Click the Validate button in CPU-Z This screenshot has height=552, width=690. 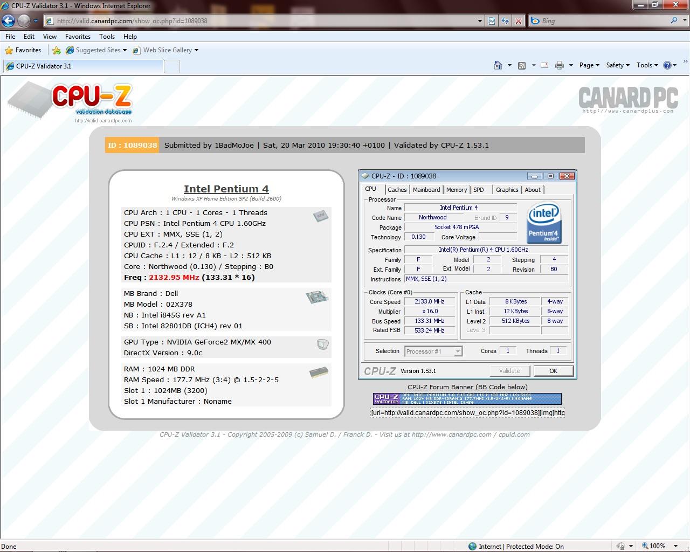click(x=510, y=371)
